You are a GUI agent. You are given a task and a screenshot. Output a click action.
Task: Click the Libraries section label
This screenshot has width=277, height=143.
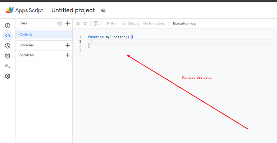27,45
